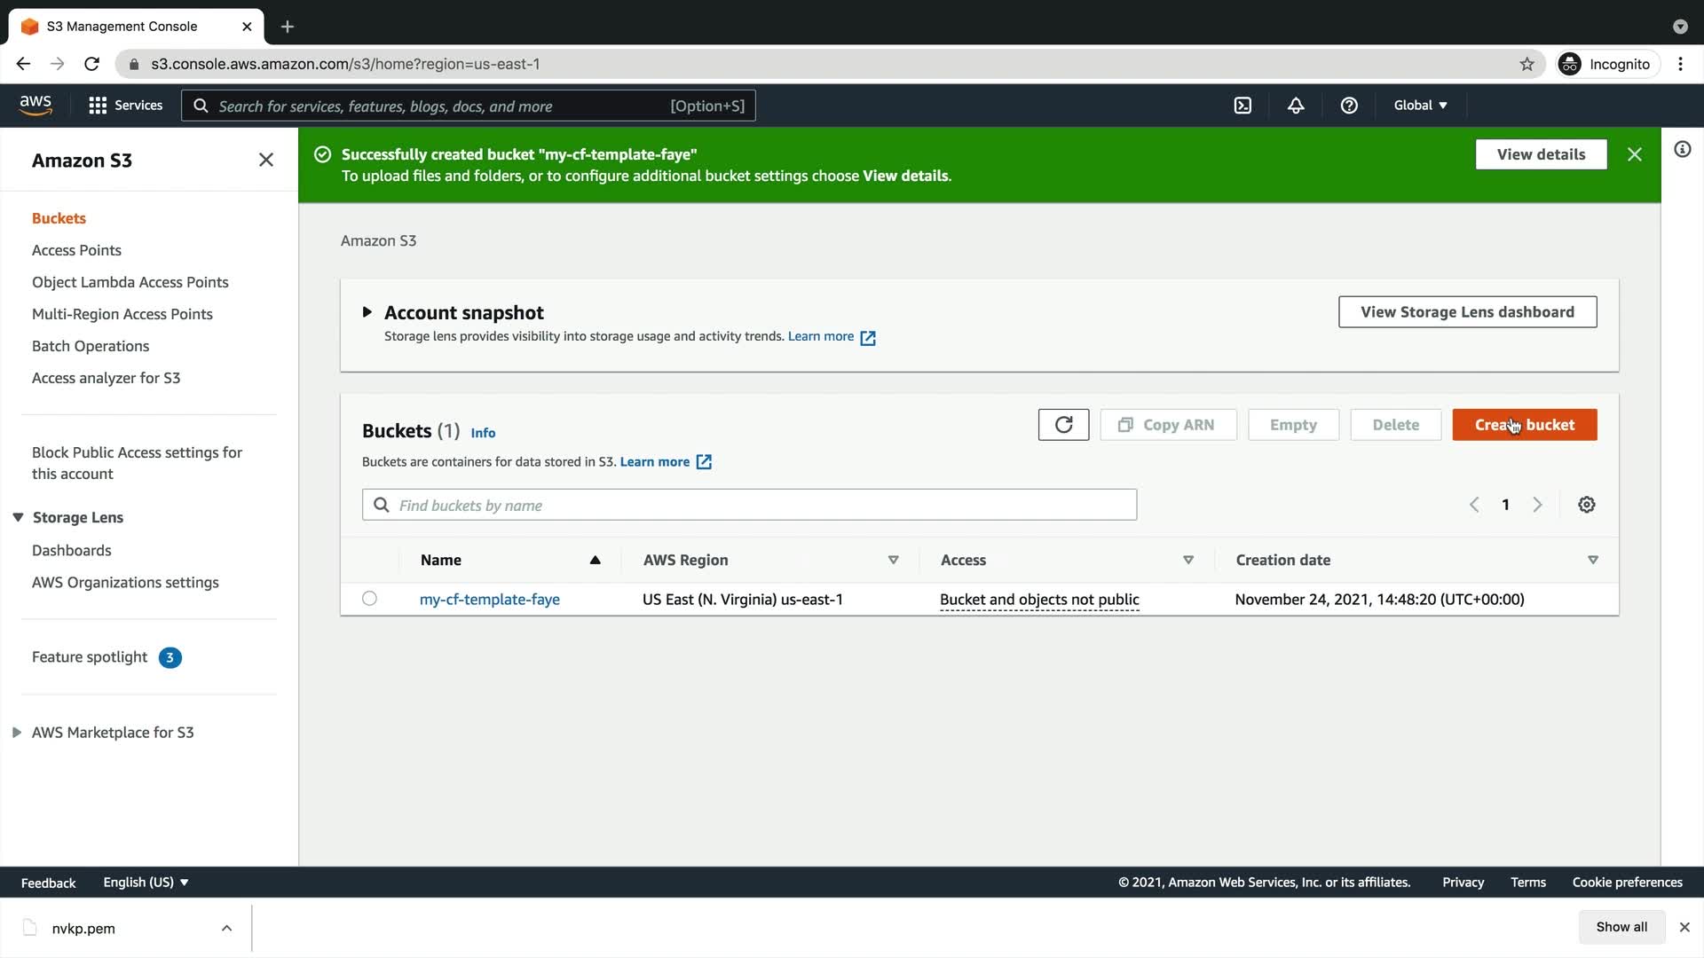This screenshot has height=958, width=1704.
Task: Refresh the buckets list
Action: click(1063, 425)
